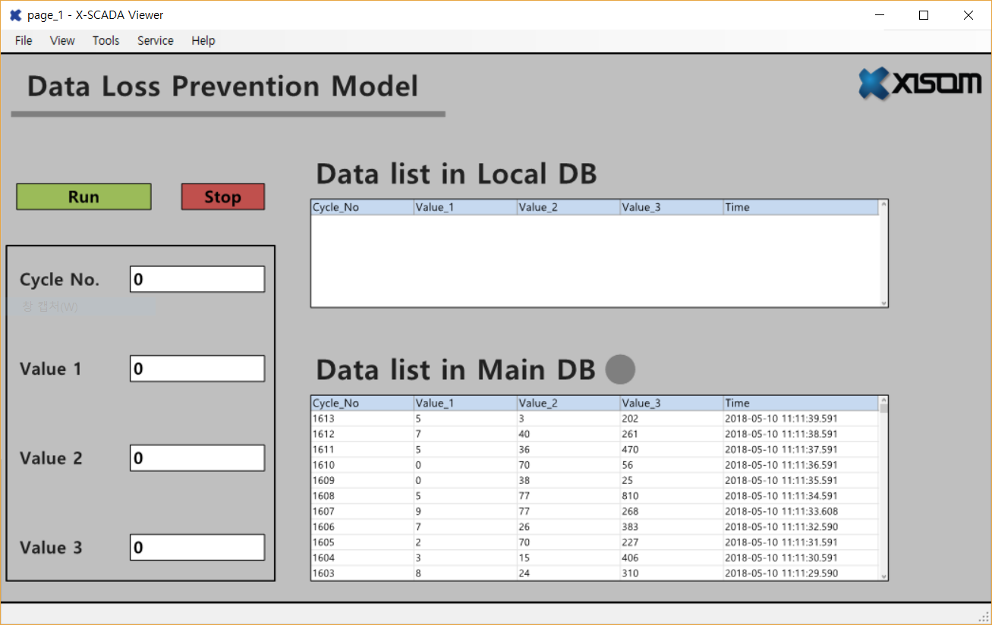Open the View menu
This screenshot has height=625, width=992.
pyautogui.click(x=62, y=41)
